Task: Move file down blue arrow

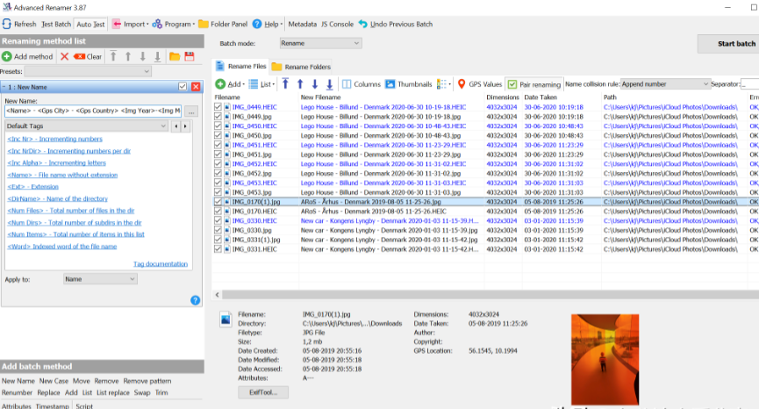Action: point(315,84)
